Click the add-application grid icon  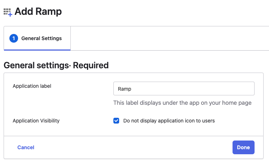pos(8,12)
